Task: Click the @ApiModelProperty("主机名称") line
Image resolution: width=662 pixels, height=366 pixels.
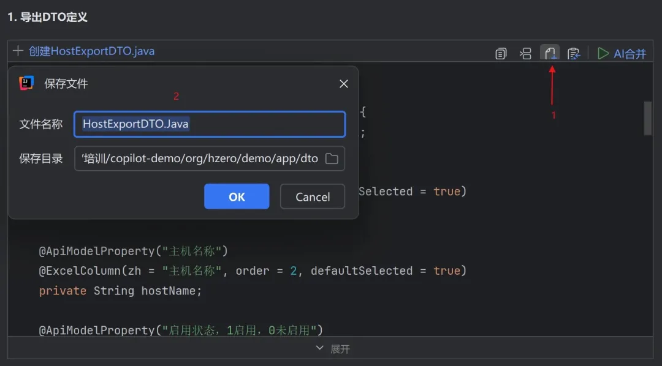Action: pos(134,251)
